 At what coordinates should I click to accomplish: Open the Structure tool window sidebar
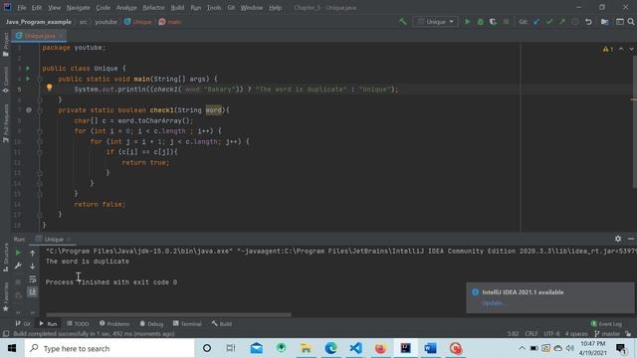click(6, 258)
